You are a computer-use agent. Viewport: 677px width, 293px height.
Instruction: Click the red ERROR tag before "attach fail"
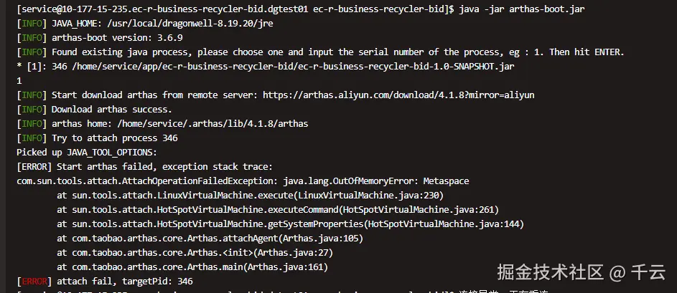[x=34, y=282]
